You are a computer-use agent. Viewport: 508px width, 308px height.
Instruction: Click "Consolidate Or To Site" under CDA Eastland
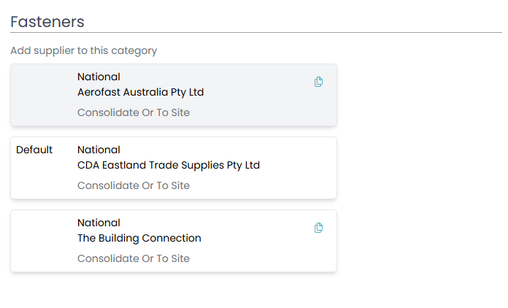pyautogui.click(x=134, y=186)
